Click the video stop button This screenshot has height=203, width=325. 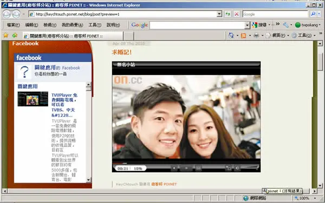pyautogui.click(x=174, y=168)
